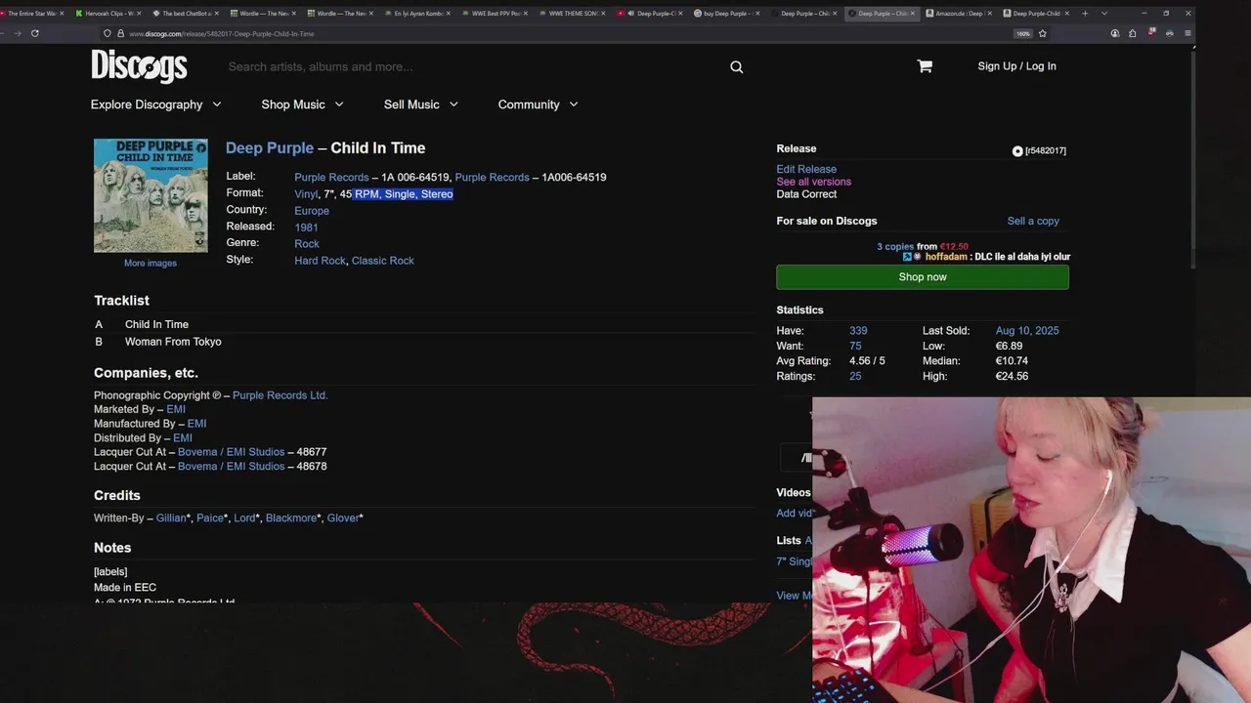Click the extensions icon in browser toolbar
1251x703 pixels.
coord(1133,33)
